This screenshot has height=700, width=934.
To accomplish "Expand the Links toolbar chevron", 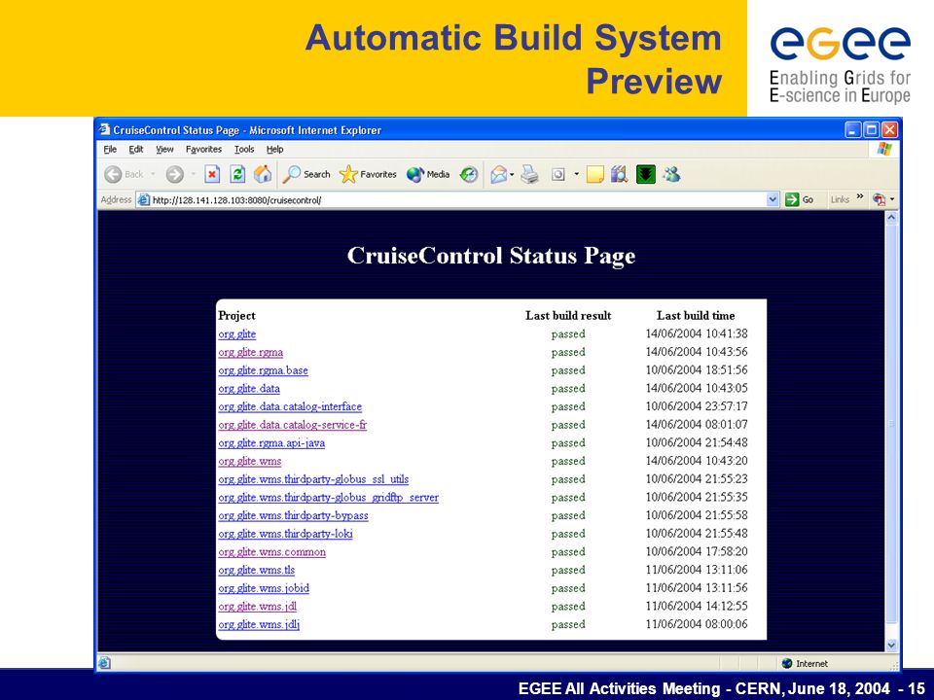I will pos(859,196).
